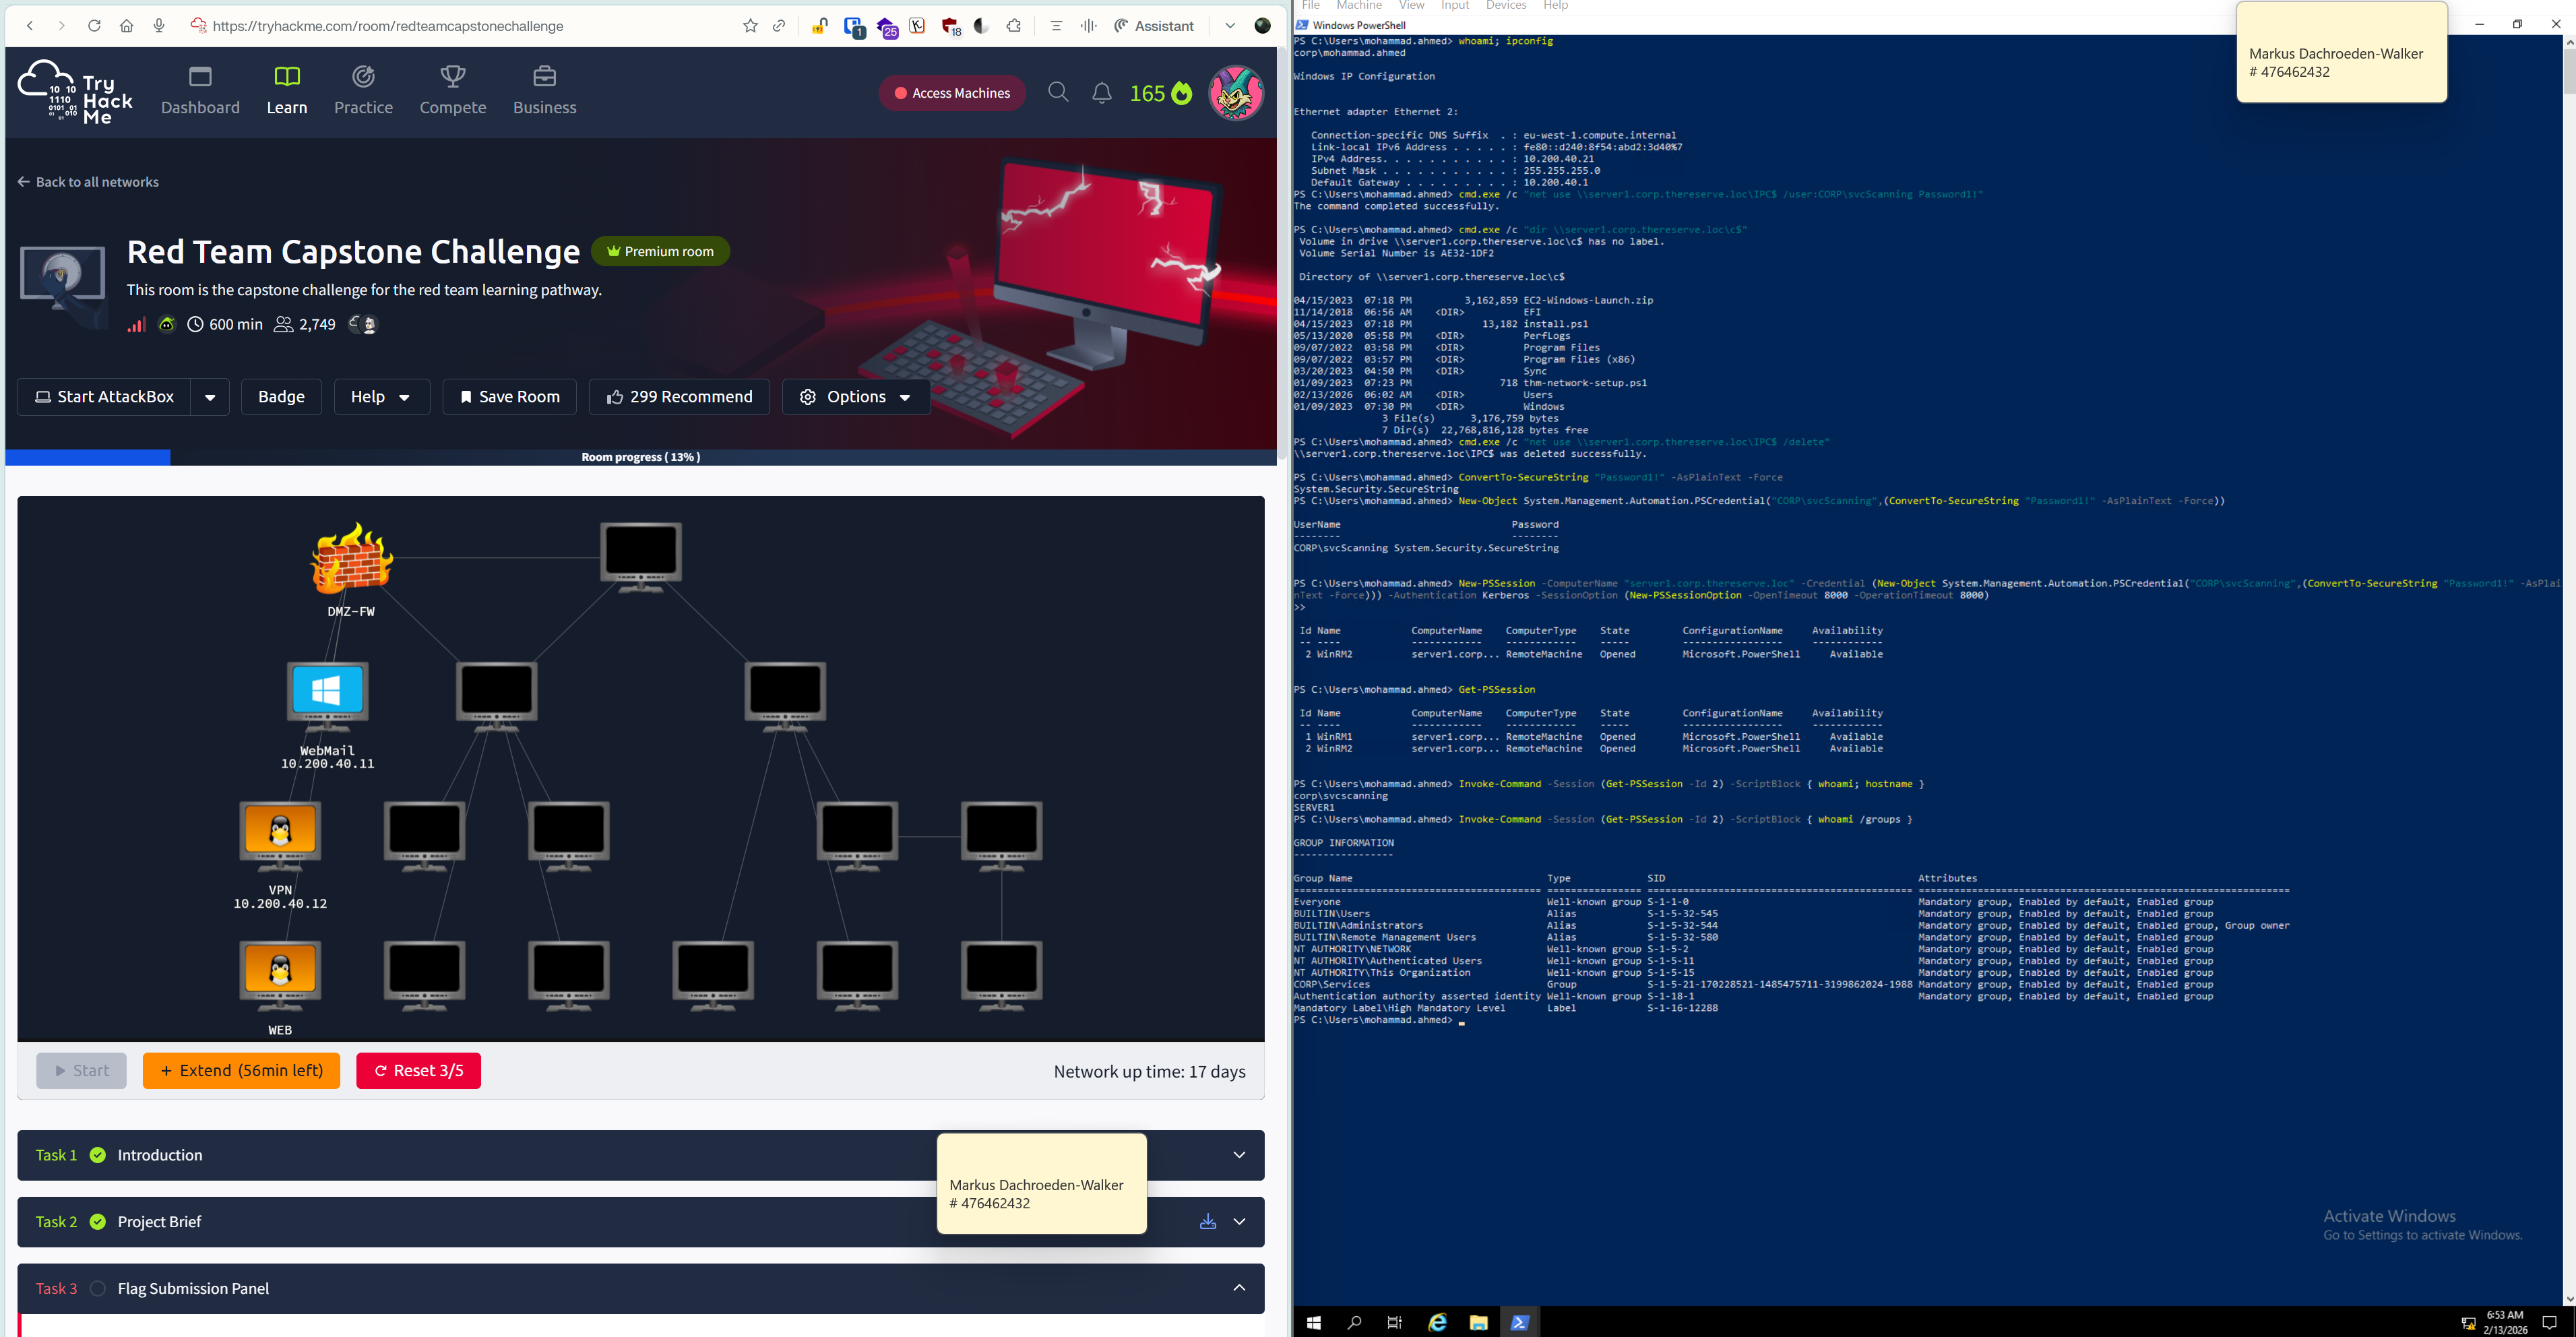The image size is (2576, 1337).
Task: Reload the page with refresh icon
Action: (94, 26)
